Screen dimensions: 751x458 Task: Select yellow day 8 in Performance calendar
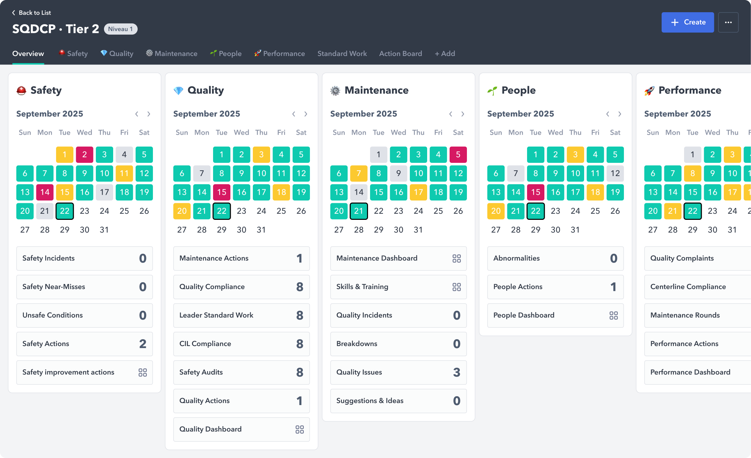693,173
